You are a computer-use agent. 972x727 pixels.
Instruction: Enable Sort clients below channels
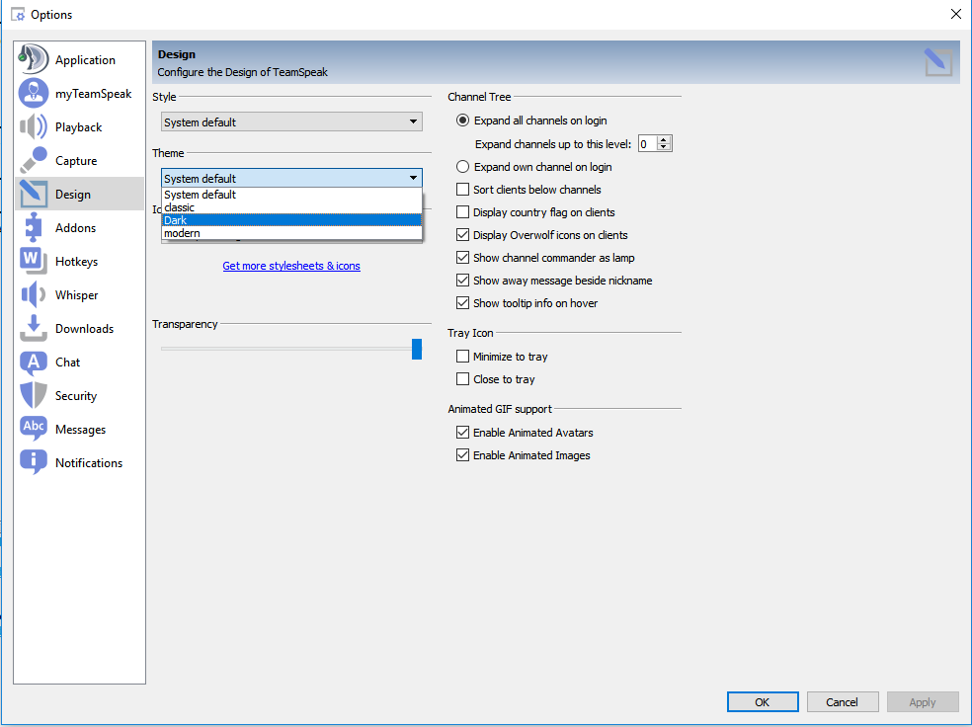click(462, 189)
